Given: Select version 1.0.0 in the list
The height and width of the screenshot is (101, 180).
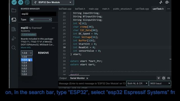Looking at the screenshot, I should pos(27,74).
